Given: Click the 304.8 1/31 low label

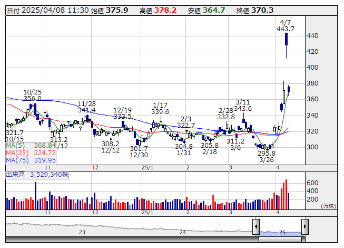Looking at the screenshot, I should pyautogui.click(x=184, y=149).
